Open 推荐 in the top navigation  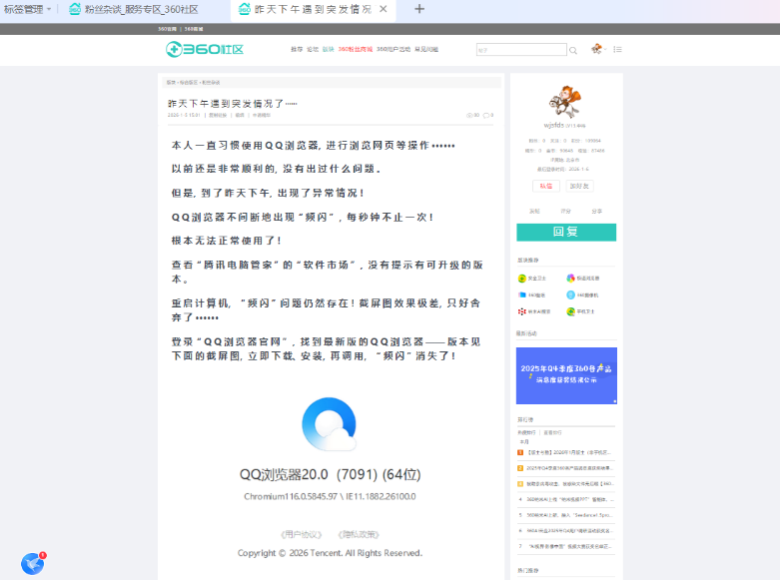tap(297, 49)
